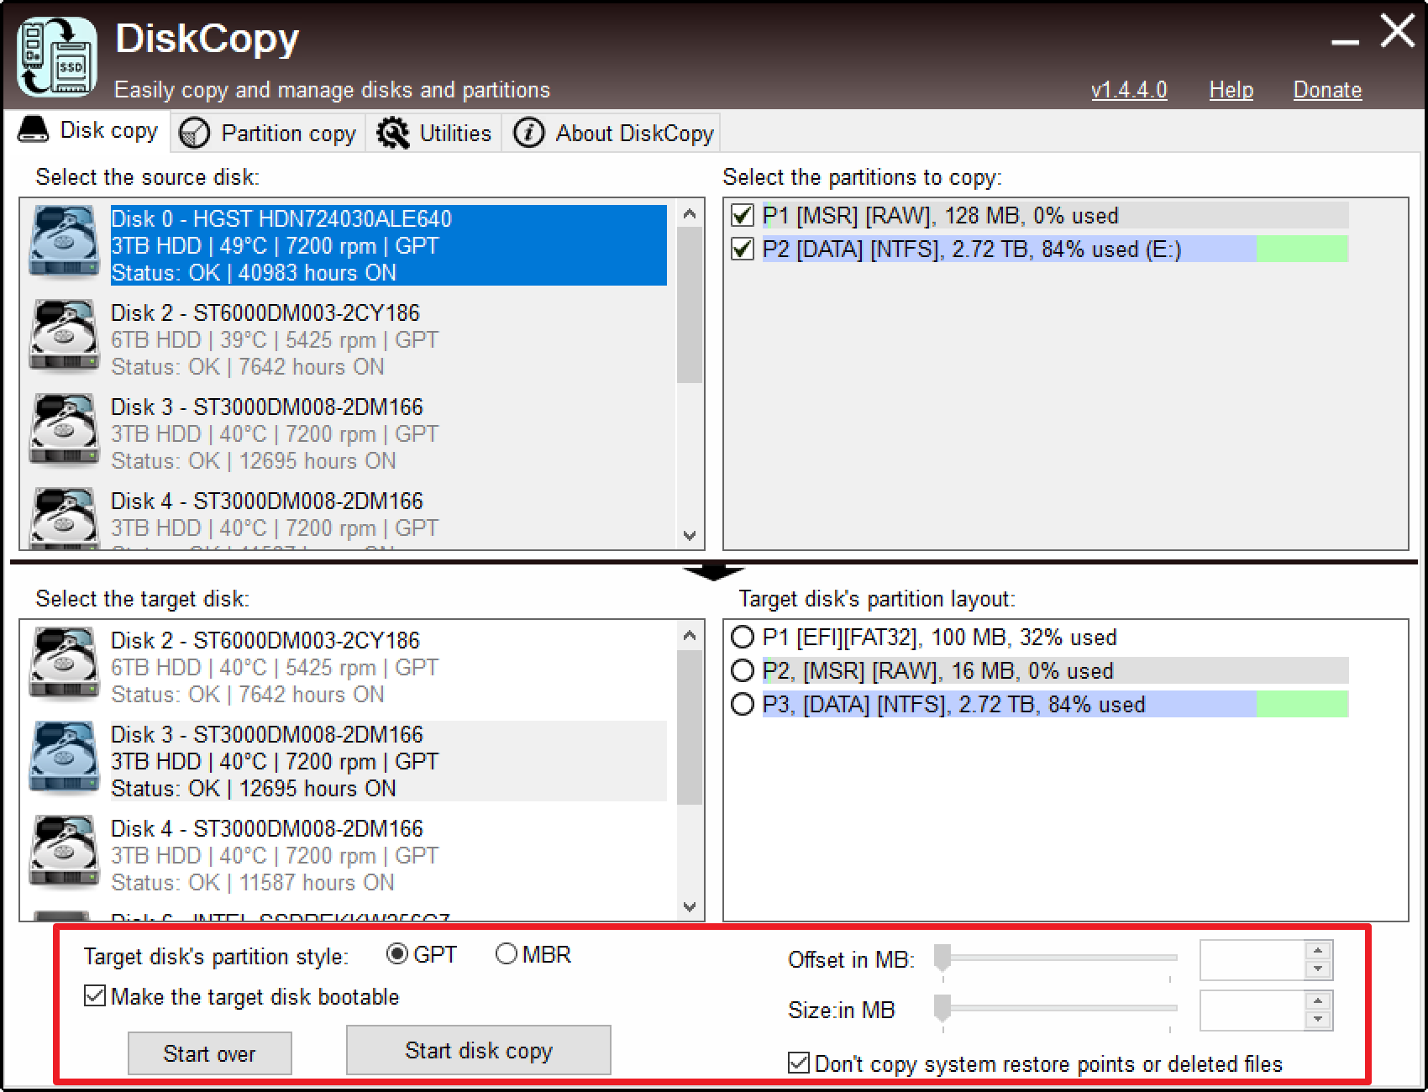Click the source disk list scroll-down arrow
This screenshot has height=1092, width=1428.
coord(690,535)
